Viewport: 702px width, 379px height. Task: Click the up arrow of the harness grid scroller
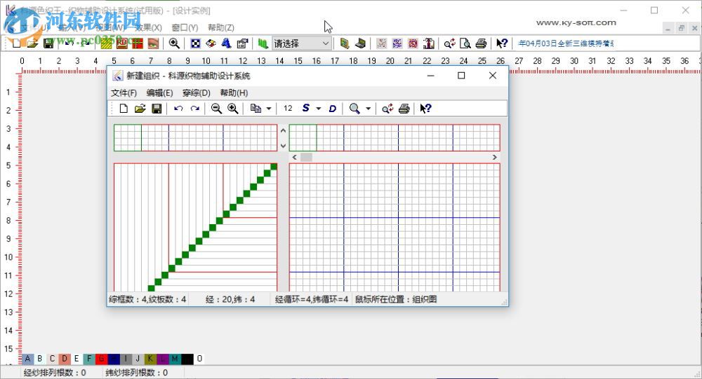tap(283, 130)
